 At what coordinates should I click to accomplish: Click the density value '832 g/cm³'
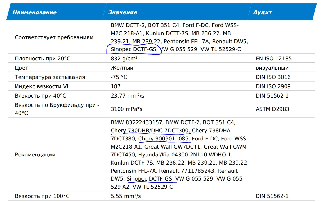pos(124,59)
